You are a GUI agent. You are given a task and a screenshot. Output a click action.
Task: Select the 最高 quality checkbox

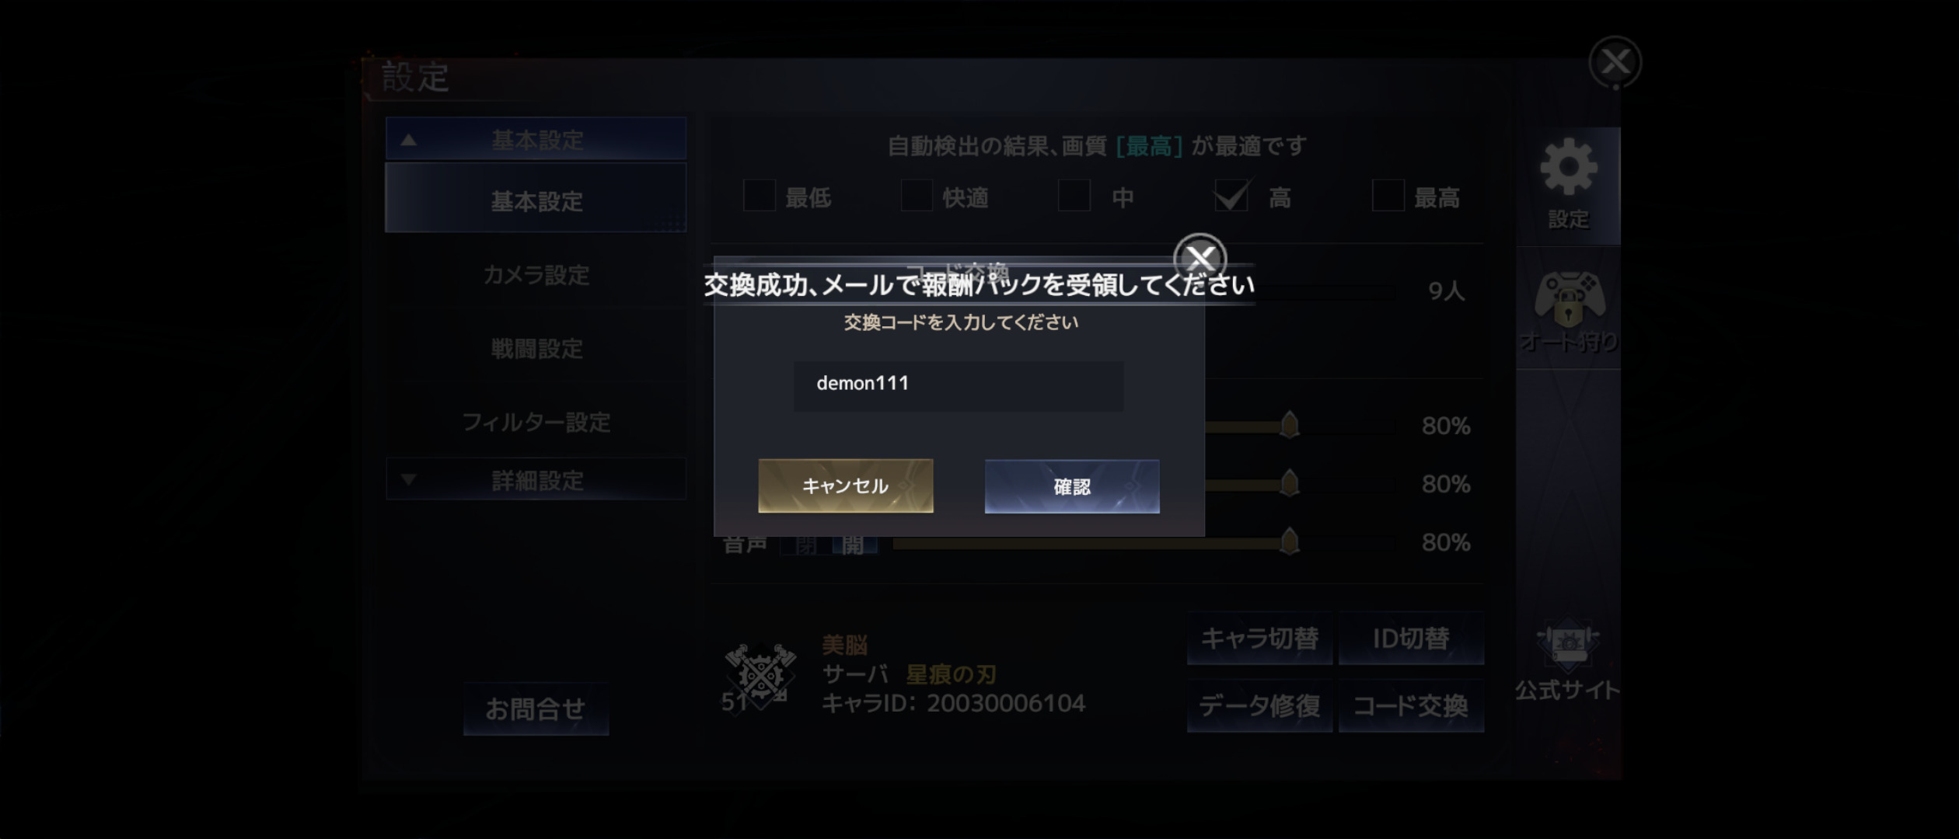click(x=1388, y=196)
